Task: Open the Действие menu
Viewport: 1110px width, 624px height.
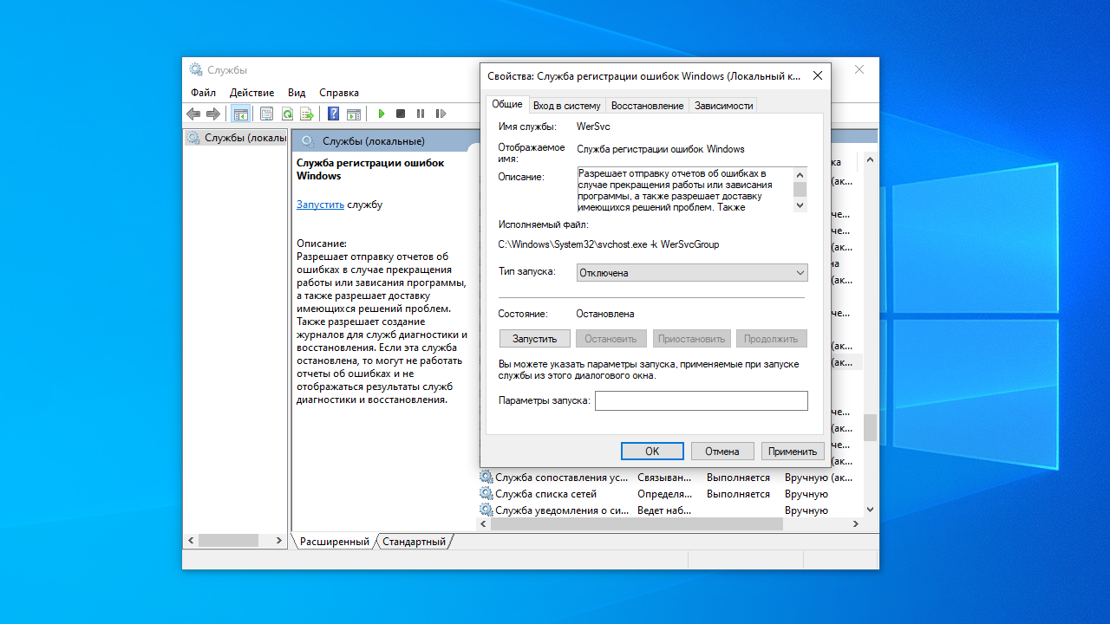Action: click(251, 93)
